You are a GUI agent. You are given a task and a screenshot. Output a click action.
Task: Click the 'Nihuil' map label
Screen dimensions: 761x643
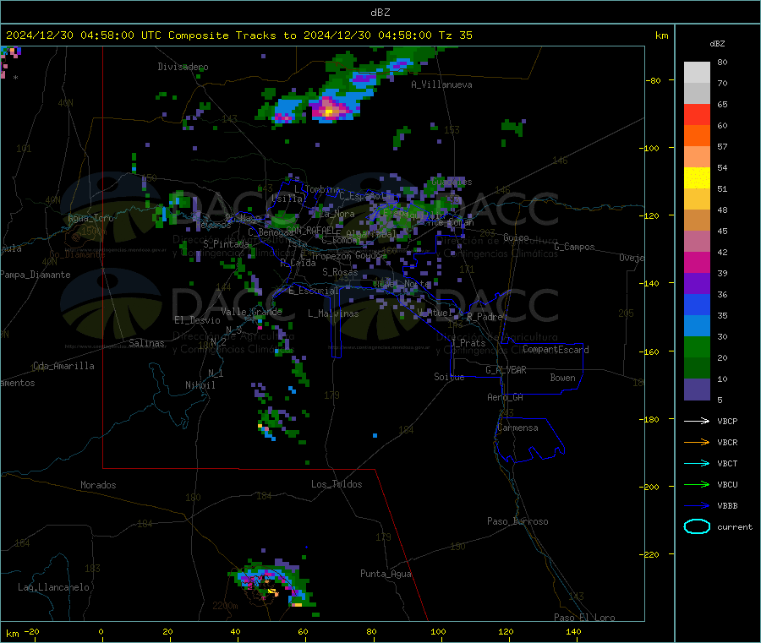pyautogui.click(x=200, y=385)
